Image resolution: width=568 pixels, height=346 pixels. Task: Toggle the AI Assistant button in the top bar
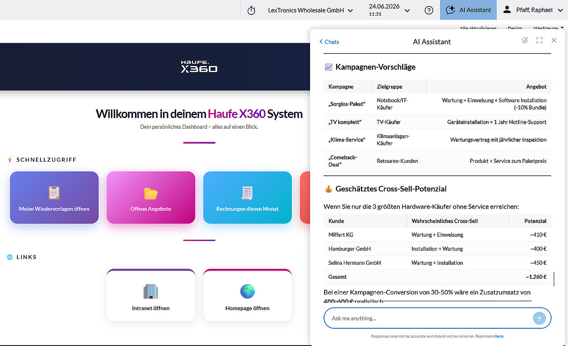[x=469, y=10]
